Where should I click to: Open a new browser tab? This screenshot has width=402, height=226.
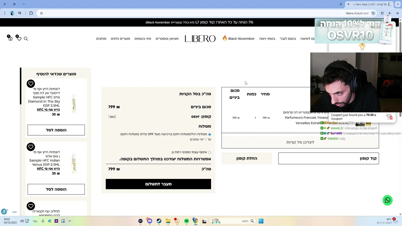(341, 4)
